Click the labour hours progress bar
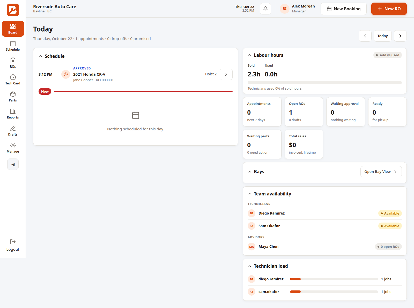The height and width of the screenshot is (308, 414). 325,83
